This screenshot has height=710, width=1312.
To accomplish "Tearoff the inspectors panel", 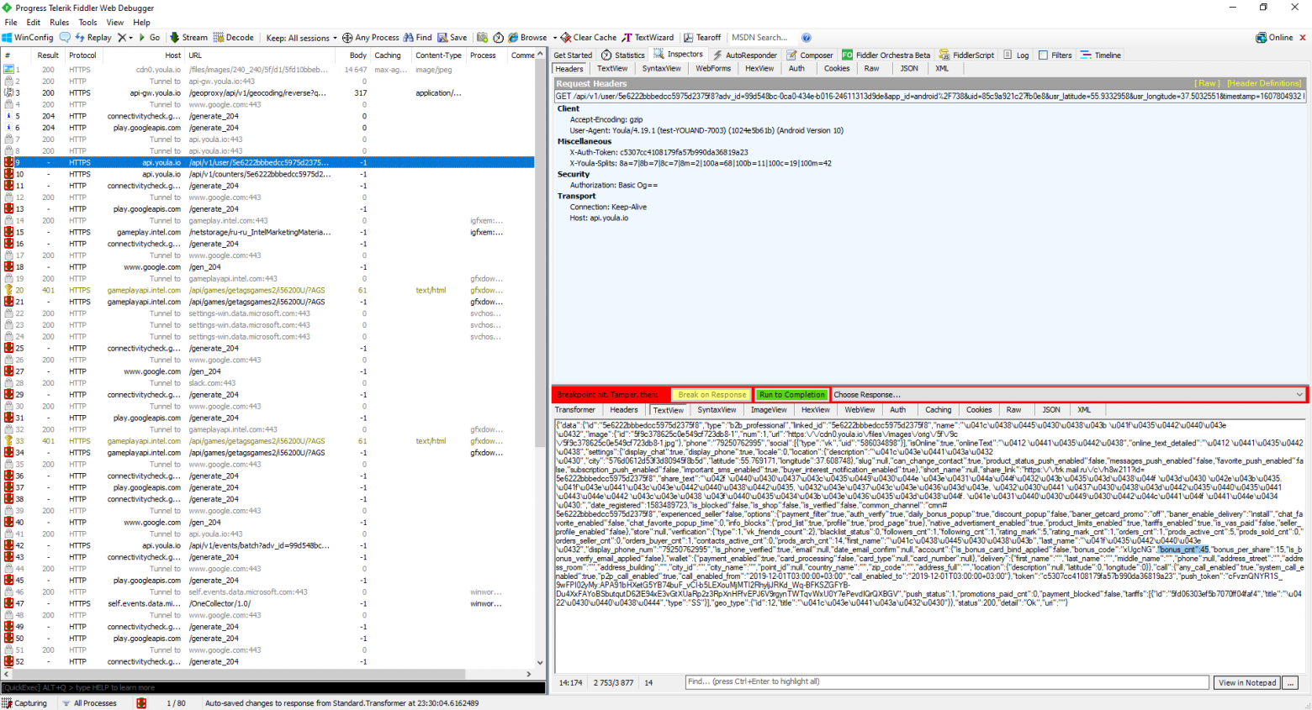I will pos(702,38).
